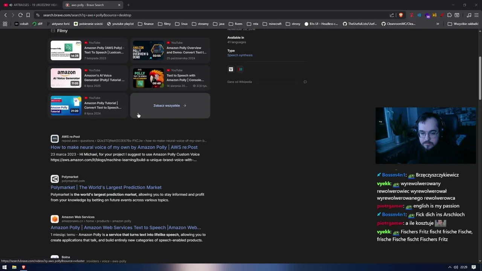This screenshot has height=271, width=482.
Task: Open Brave Shields lion icon
Action: [401, 15]
